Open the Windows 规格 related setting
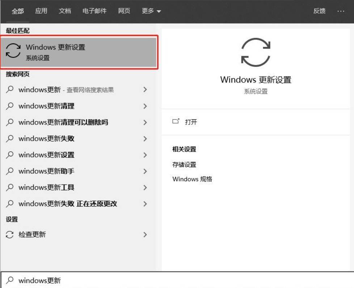The image size is (354, 288). [192, 179]
